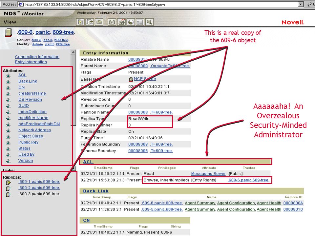Click the yin-yang toolbar icon
This screenshot has height=236, width=315.
[131, 22]
